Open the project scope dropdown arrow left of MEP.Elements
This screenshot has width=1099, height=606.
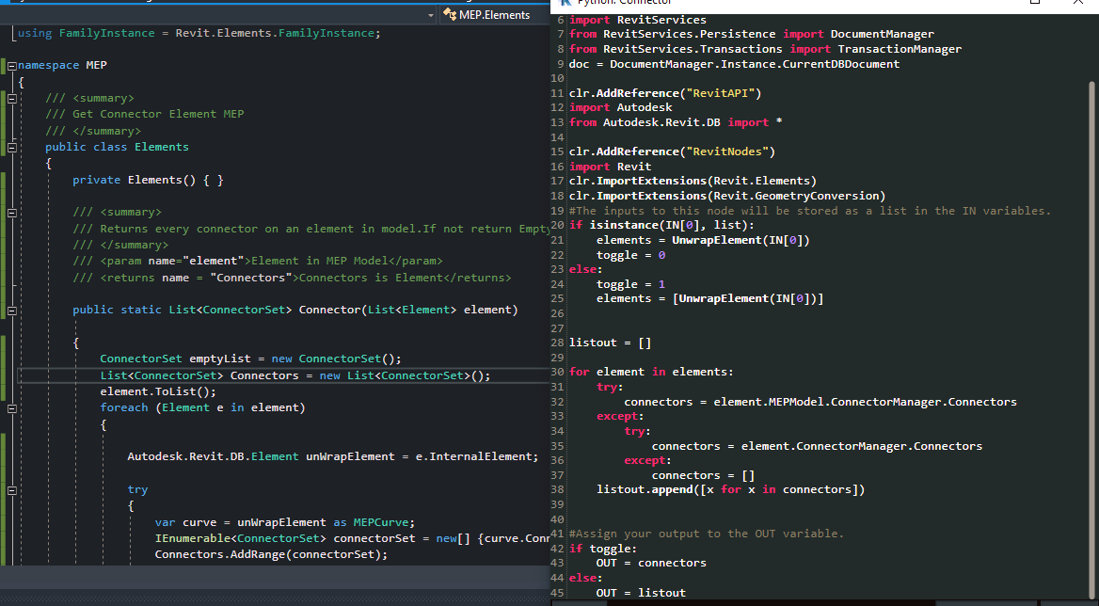431,15
